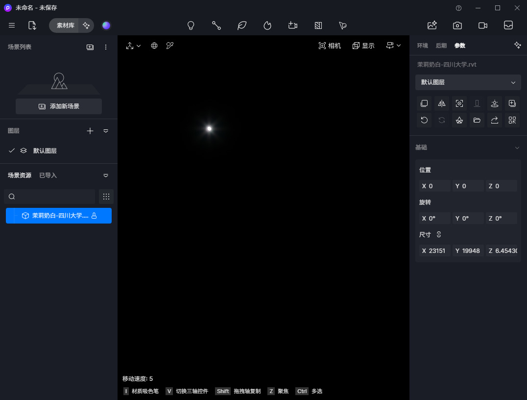Screen dimensions: 527x400
Task: Open the video render mode
Action: click(x=483, y=25)
